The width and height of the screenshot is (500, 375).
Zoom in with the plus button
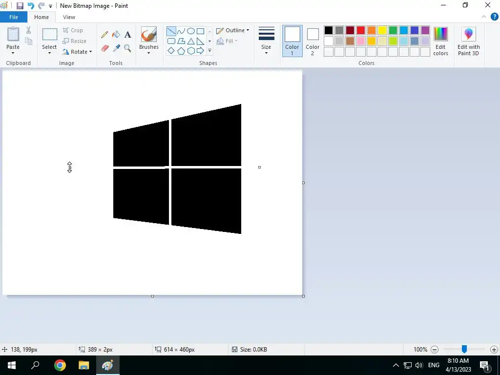[x=494, y=350]
